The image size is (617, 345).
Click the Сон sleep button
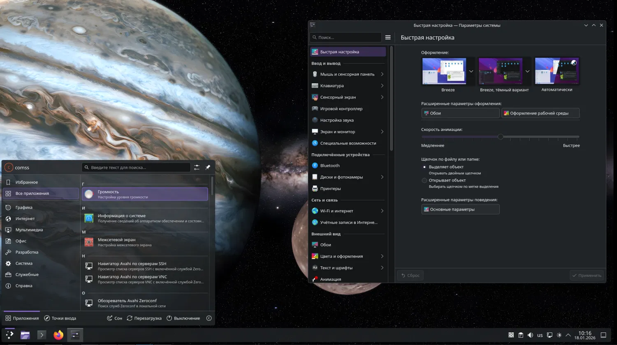click(x=115, y=318)
